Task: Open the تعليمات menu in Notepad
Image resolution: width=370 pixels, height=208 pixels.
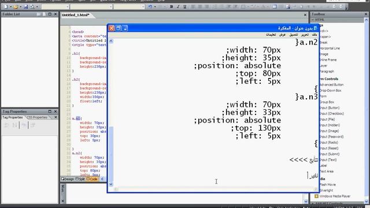Action: [x=271, y=35]
